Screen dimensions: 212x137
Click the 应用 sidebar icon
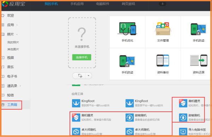pyautogui.click(x=3, y=25)
